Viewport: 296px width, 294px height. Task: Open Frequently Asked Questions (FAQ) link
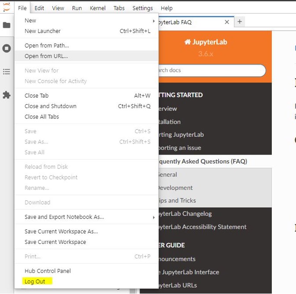(203, 161)
